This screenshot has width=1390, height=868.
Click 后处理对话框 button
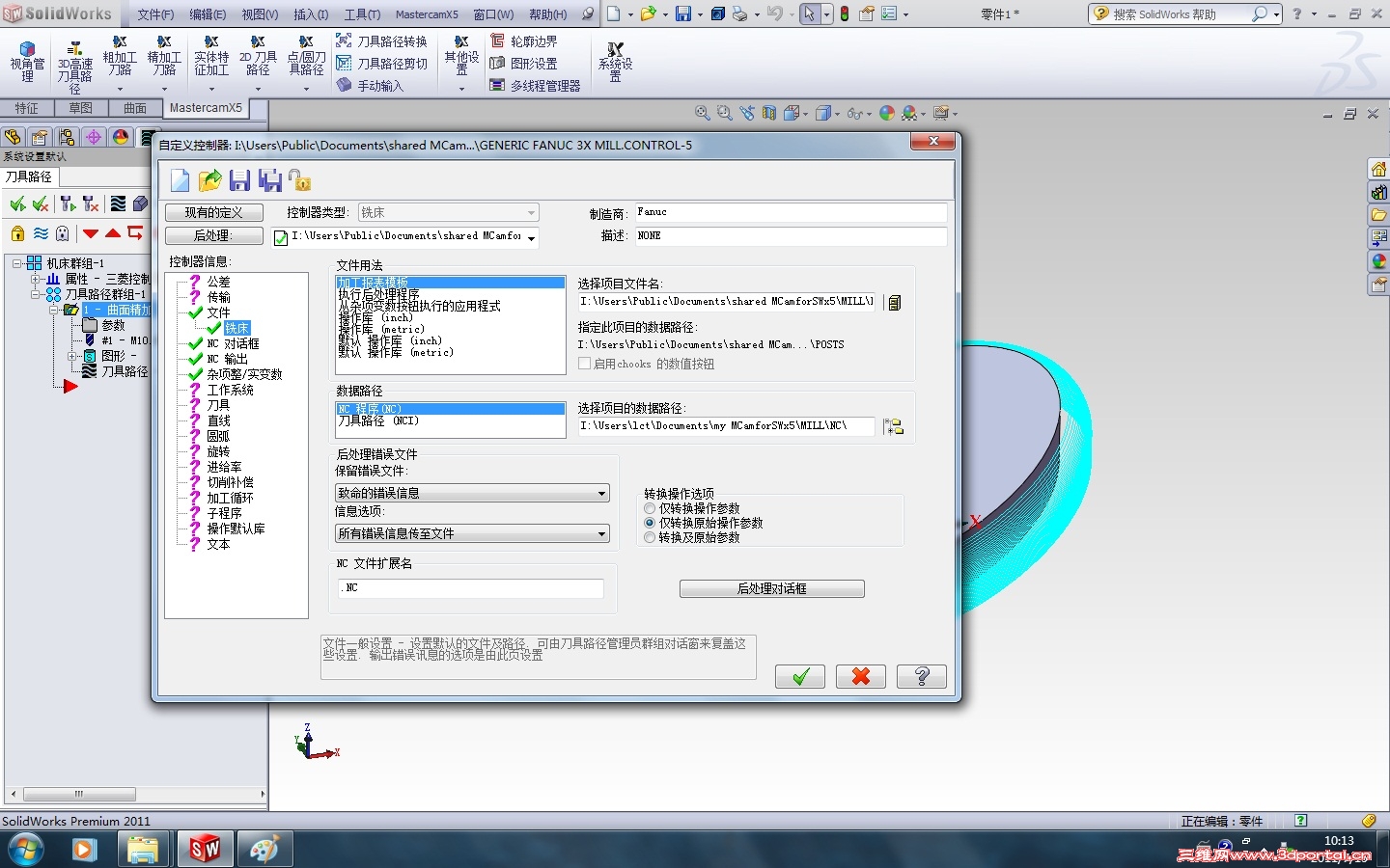click(771, 588)
